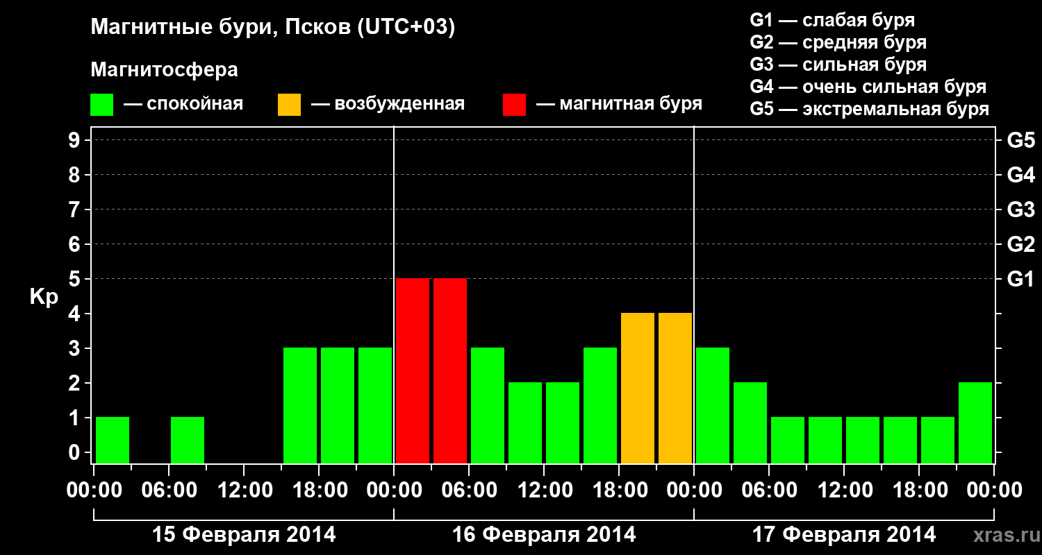Screen dimensions: 1042x555
Task: Click orange bar, 21:00–24:00 on 16 February
Action: pyautogui.click(x=675, y=388)
